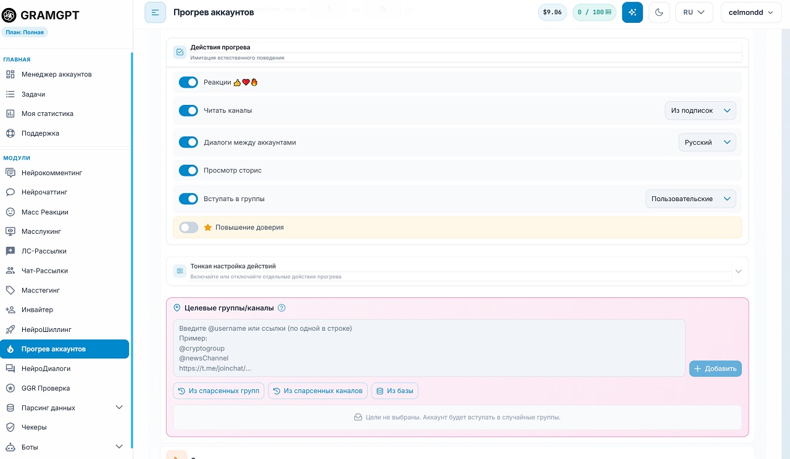Click the Моя статистика chart icon
Image resolution: width=790 pixels, height=459 pixels.
tap(10, 114)
